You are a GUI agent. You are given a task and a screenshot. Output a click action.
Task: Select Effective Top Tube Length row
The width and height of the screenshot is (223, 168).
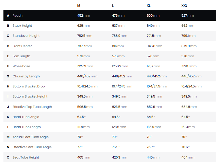pos(110,107)
